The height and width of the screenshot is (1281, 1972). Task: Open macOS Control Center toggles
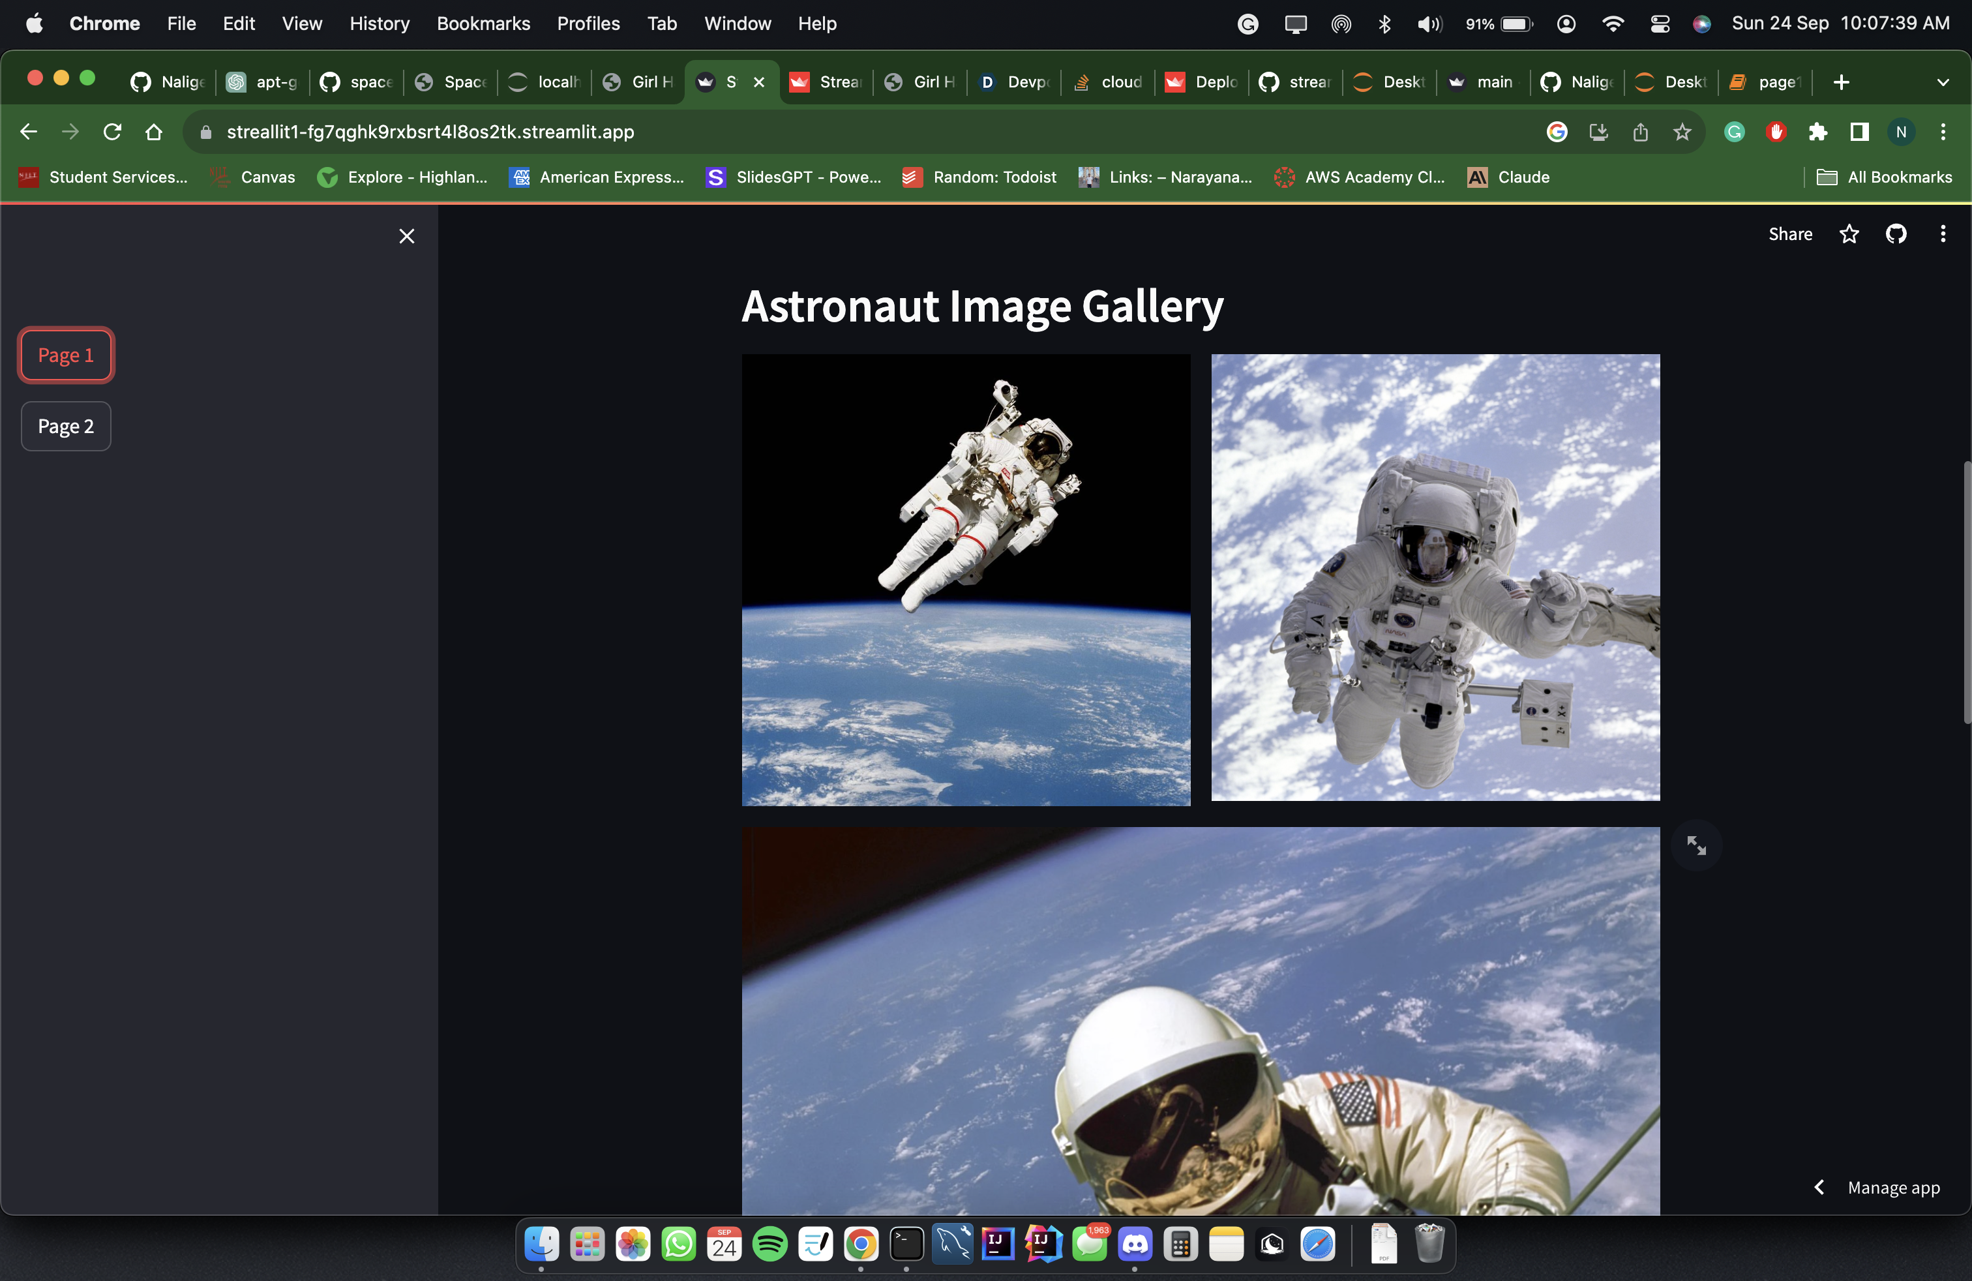pos(1660,23)
